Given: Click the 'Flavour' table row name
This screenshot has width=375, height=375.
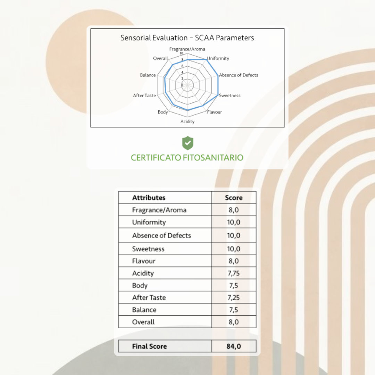Looking at the screenshot, I should 144,261.
